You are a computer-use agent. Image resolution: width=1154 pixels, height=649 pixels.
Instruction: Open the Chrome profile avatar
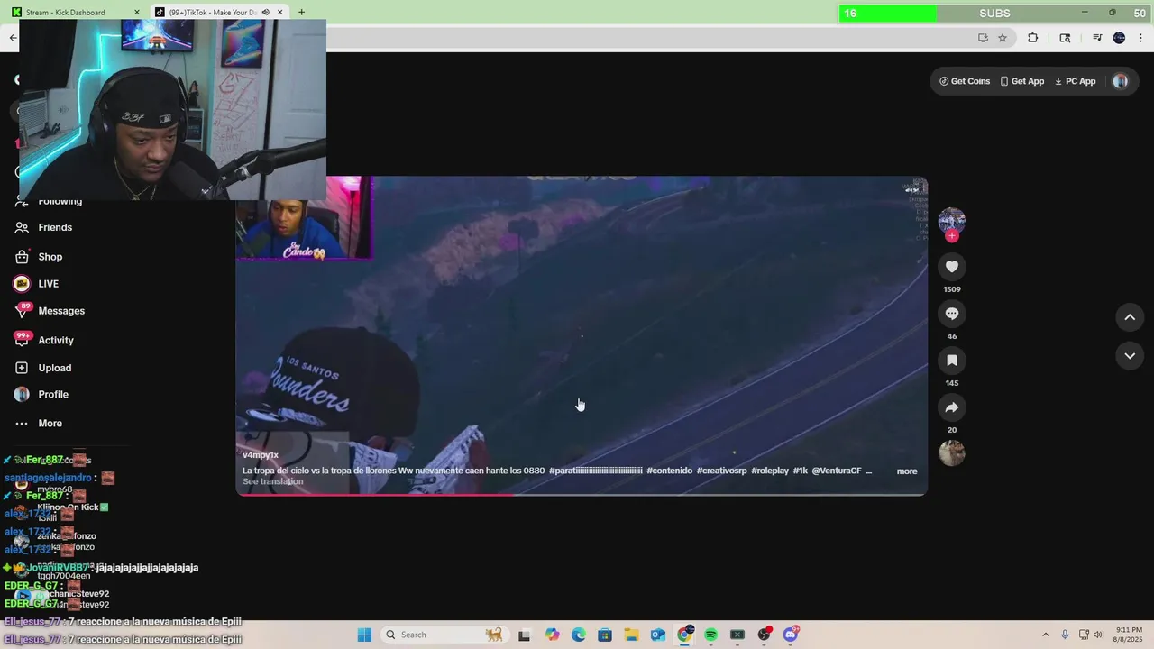[1119, 38]
